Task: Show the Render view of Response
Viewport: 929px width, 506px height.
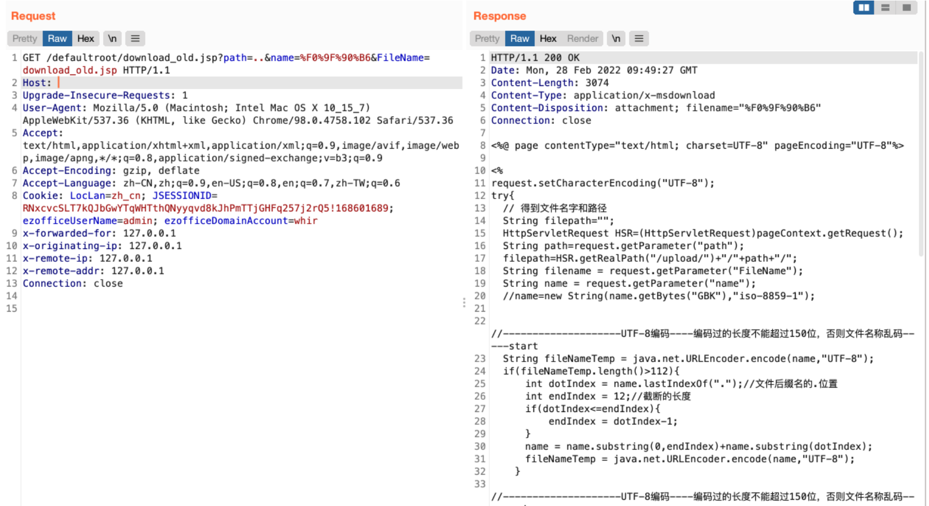Action: [582, 38]
